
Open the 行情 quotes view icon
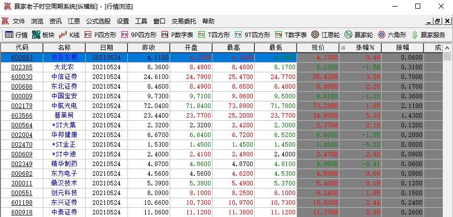point(9,35)
